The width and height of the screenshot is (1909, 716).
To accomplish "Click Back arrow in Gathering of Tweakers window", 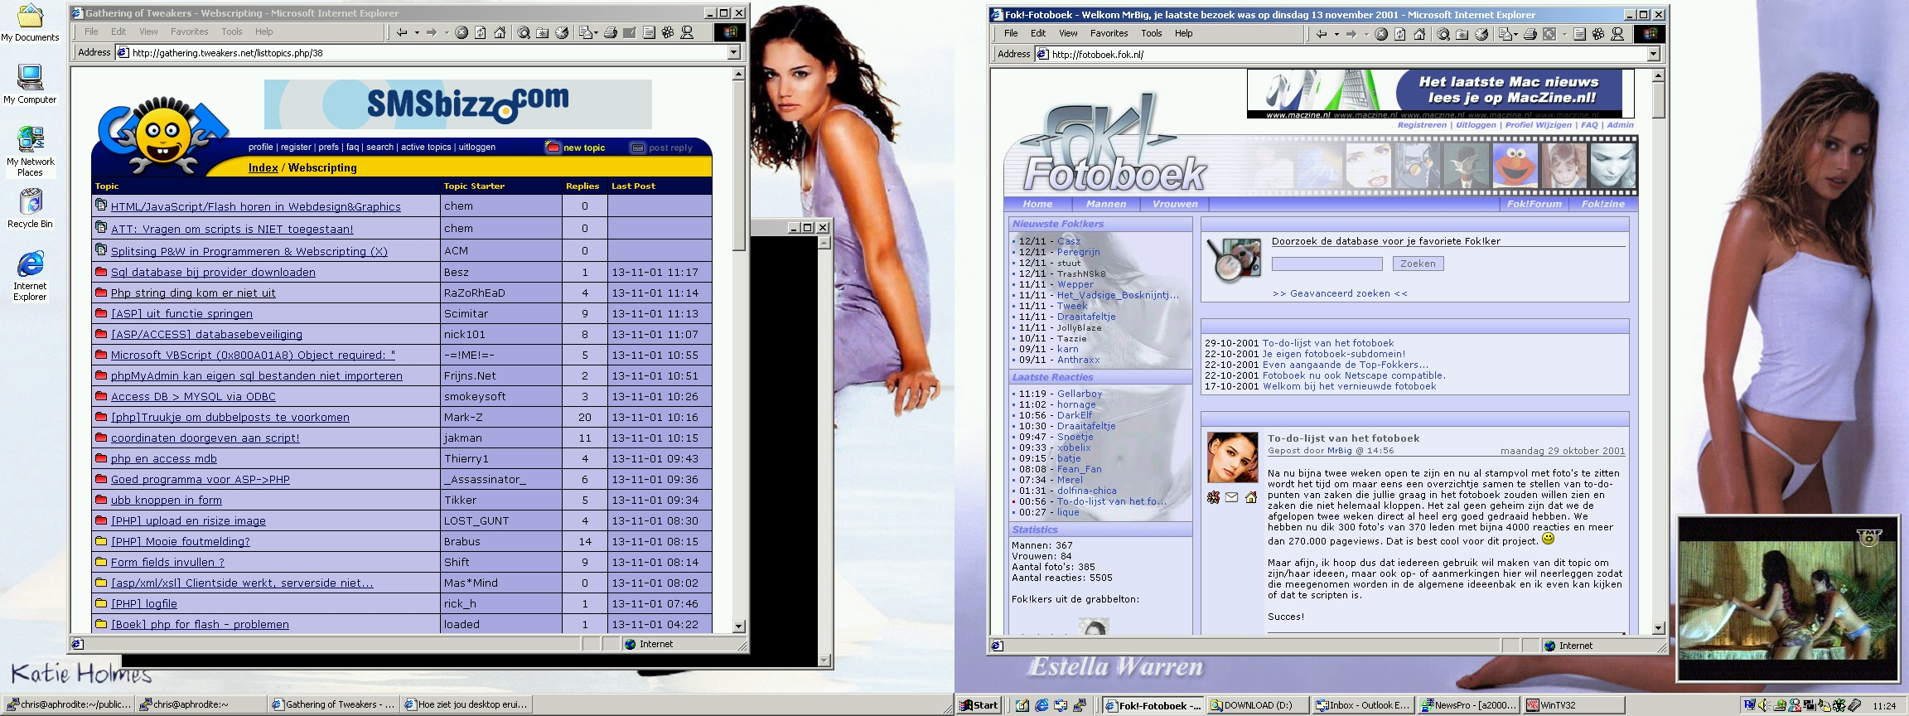I will coord(402,32).
